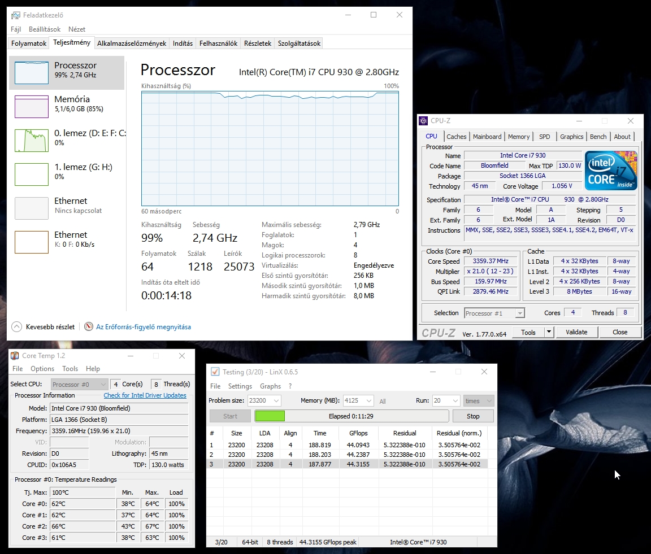This screenshot has width=651, height=554.
Task: Open the Memory (MiB) dropdown showing 4125
Action: tap(358, 400)
